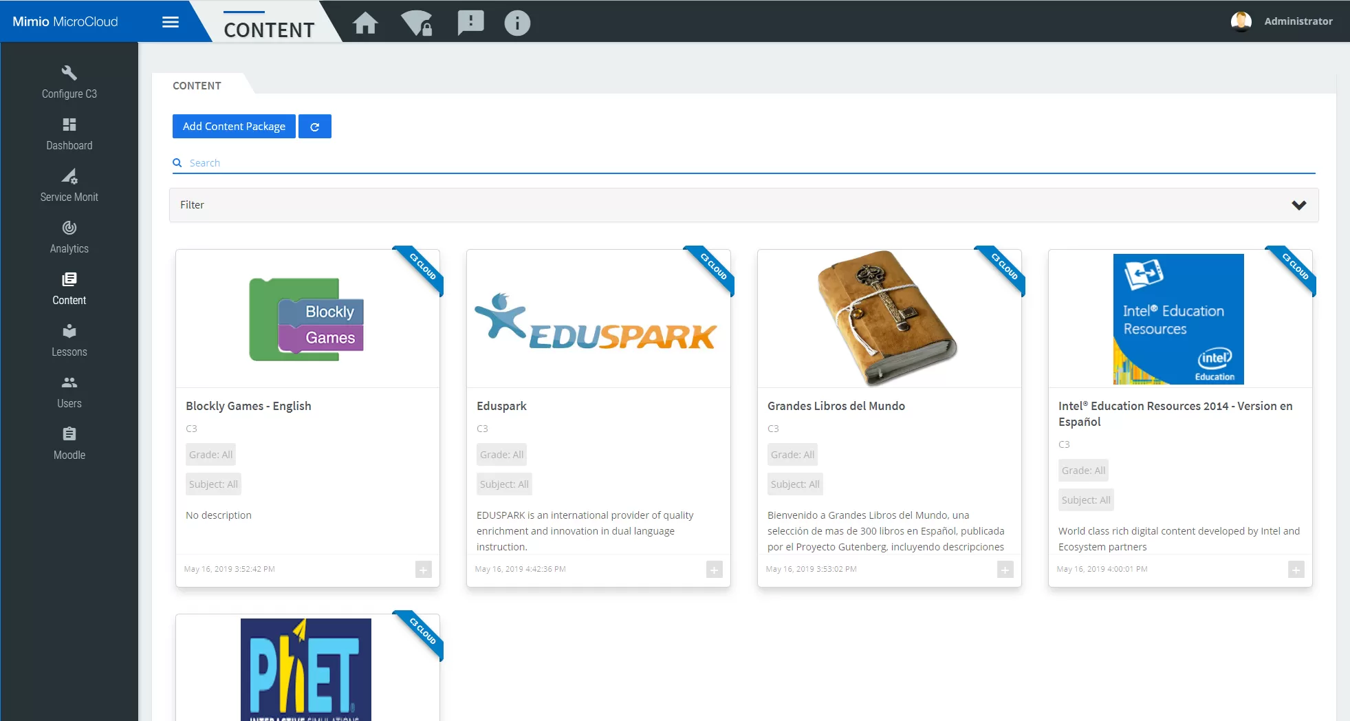Click 'Bienvenido a Grandes Libros' description

click(886, 531)
